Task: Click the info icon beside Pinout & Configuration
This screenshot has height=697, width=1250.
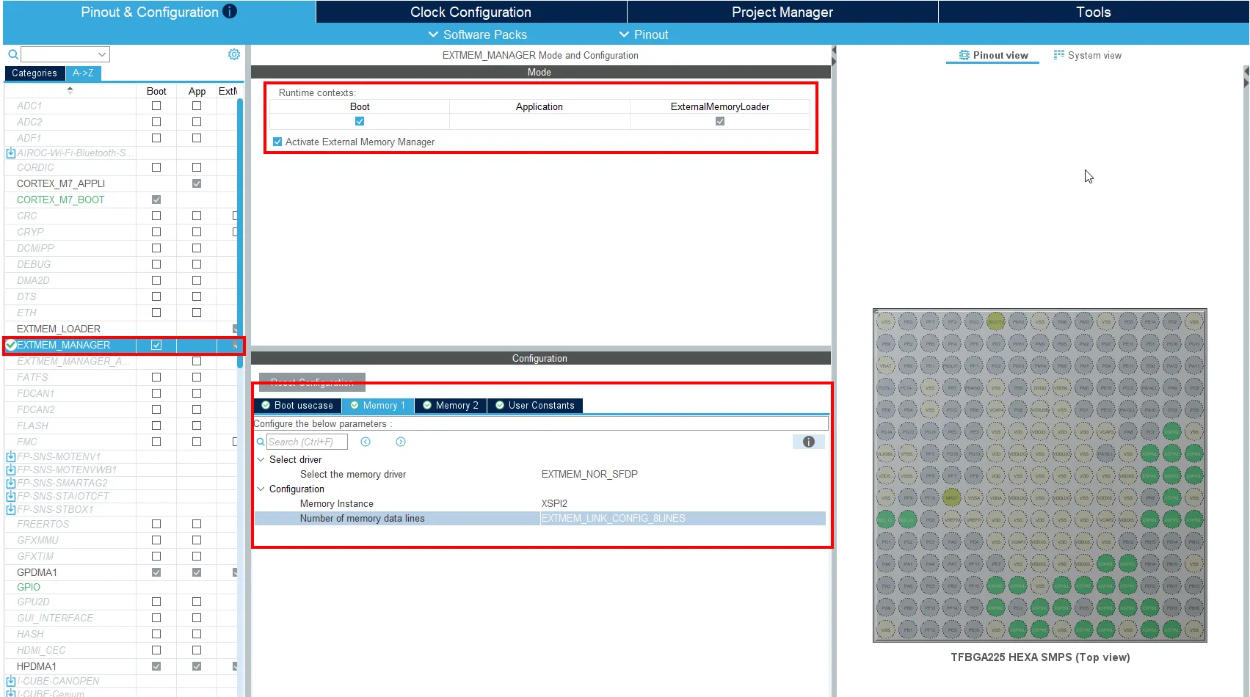Action: (230, 11)
